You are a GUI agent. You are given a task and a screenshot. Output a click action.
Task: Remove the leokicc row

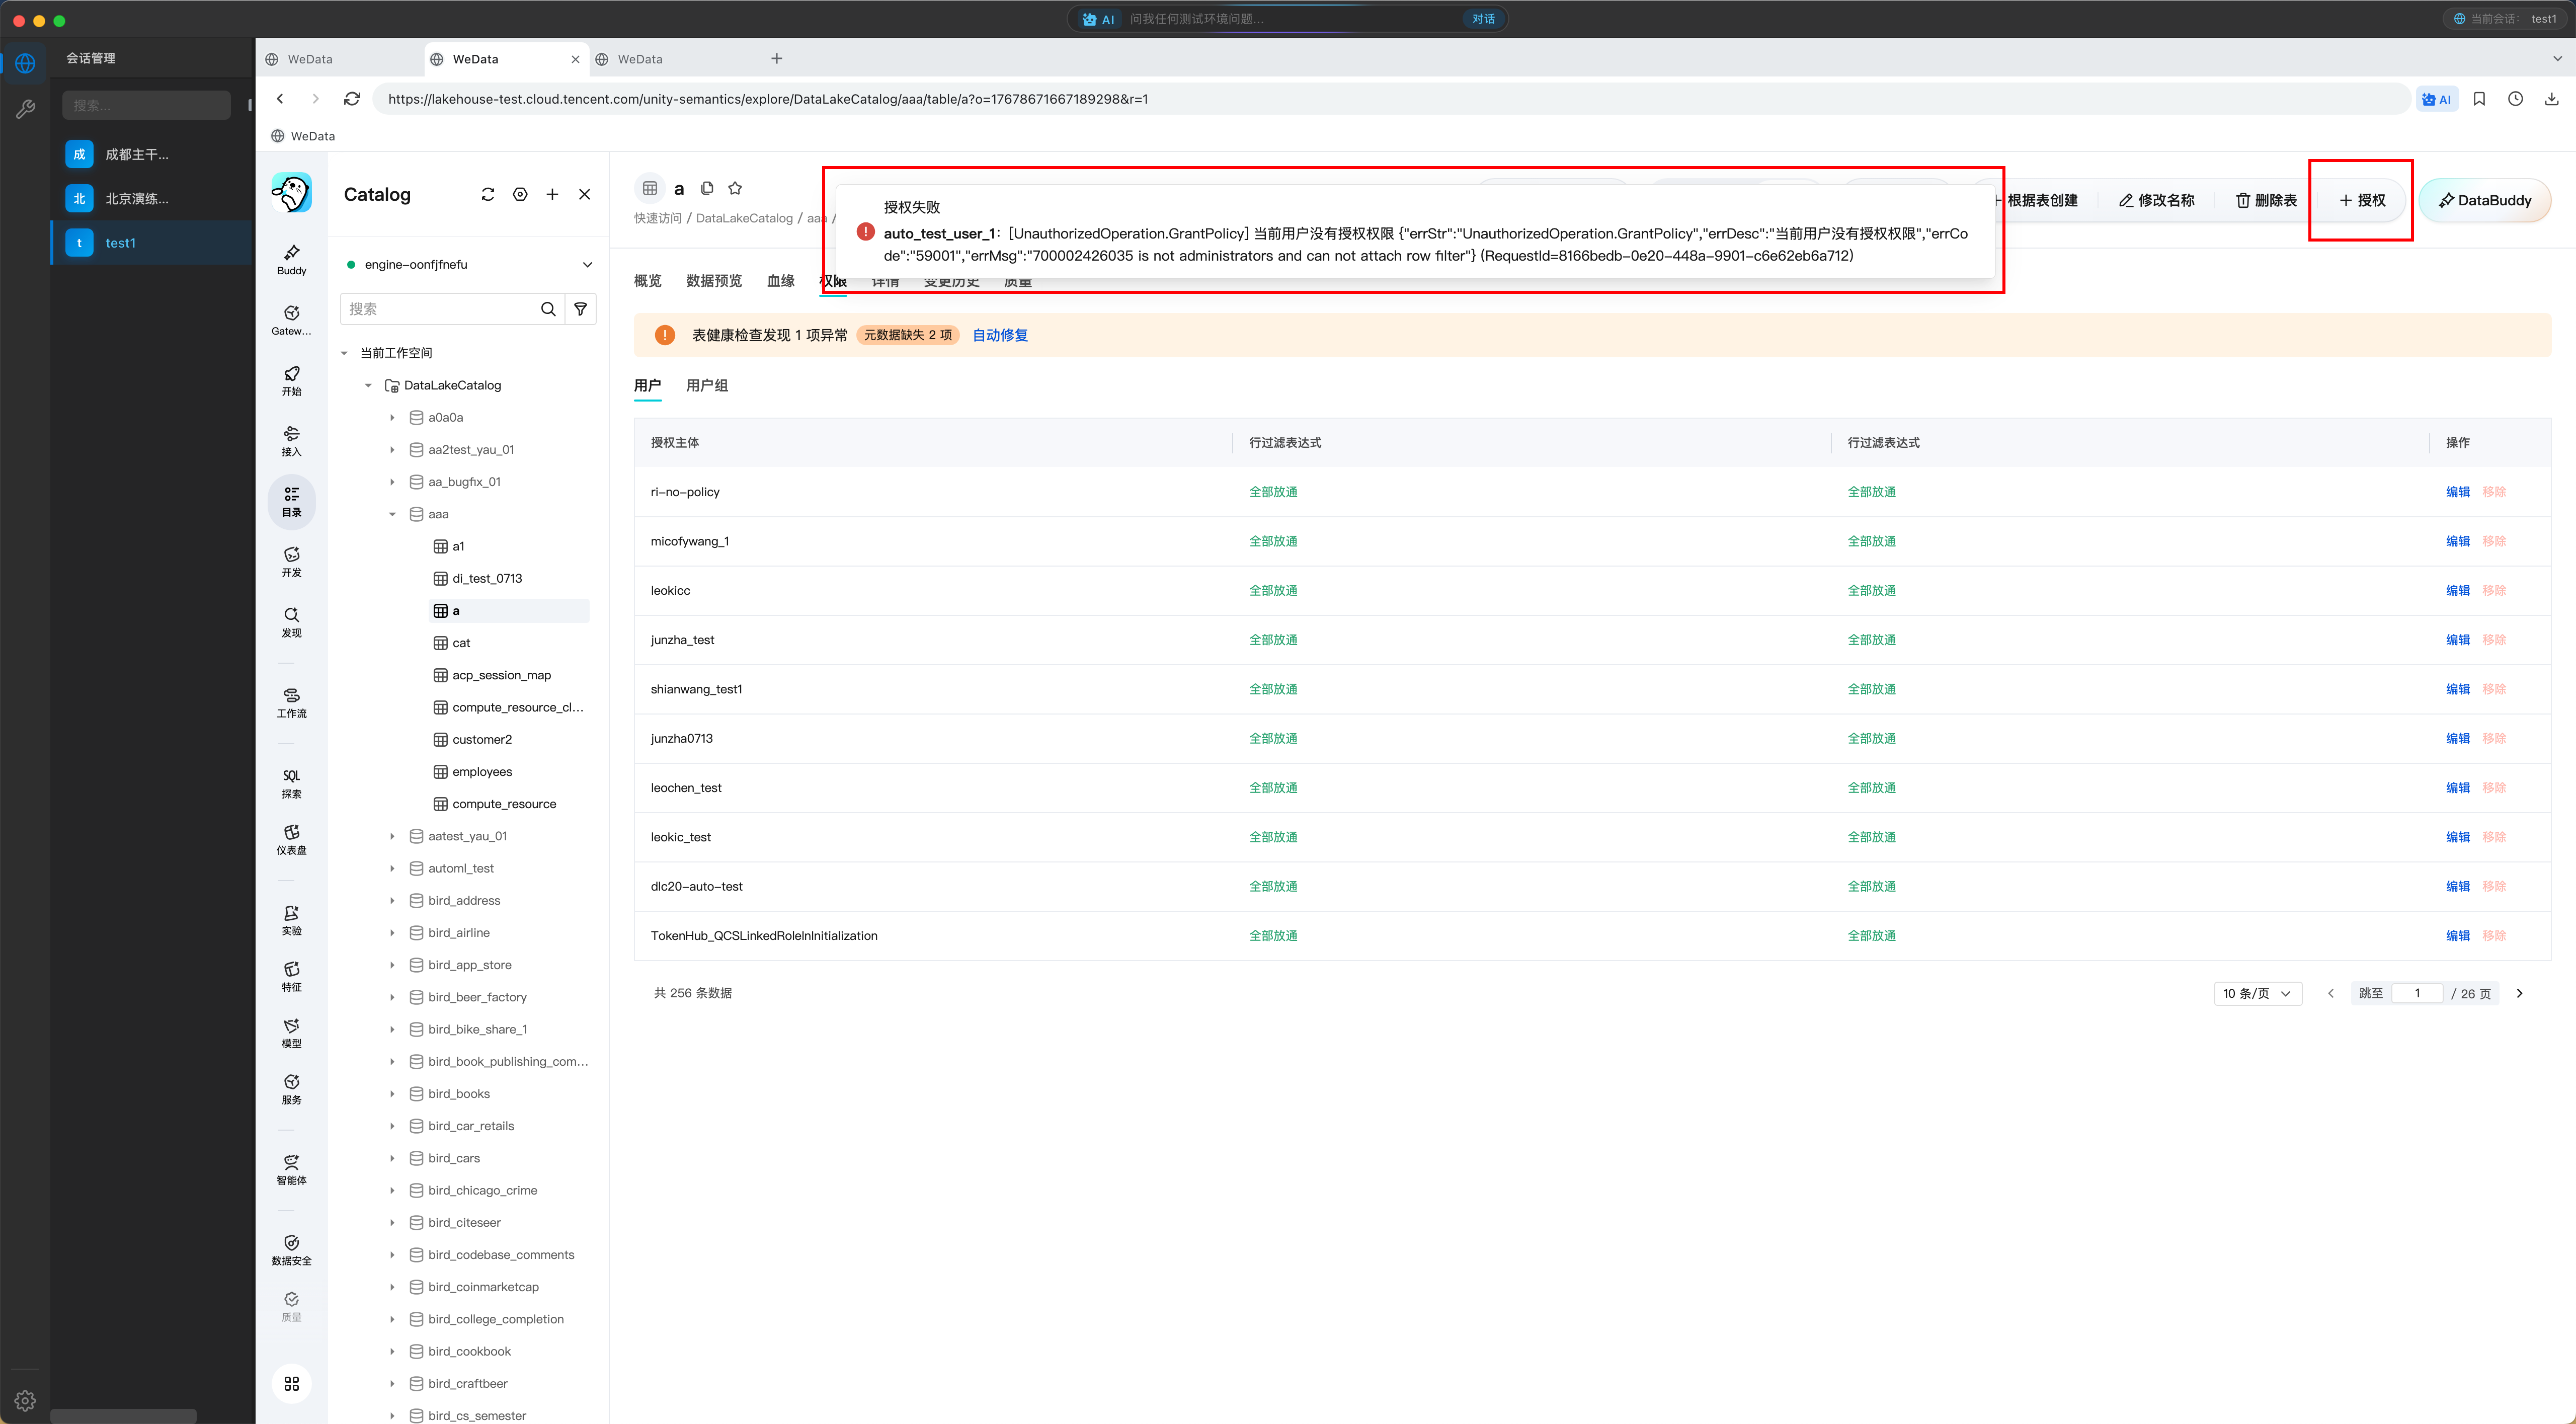pyautogui.click(x=2494, y=591)
